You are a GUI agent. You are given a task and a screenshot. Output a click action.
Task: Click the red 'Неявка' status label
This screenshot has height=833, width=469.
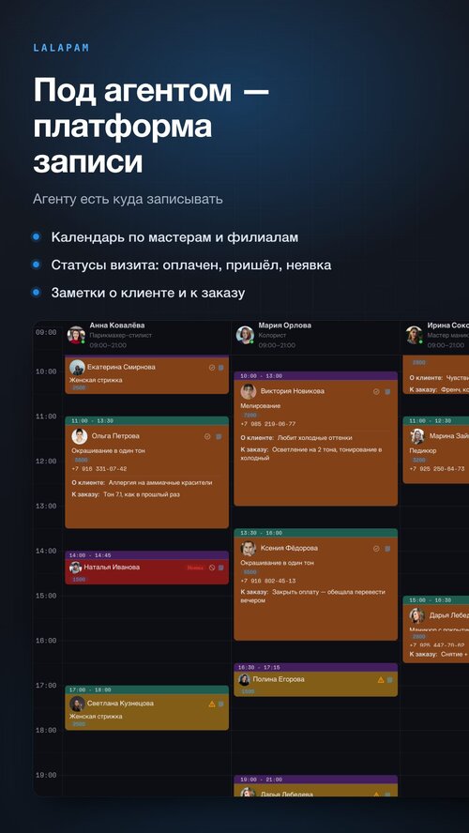[x=195, y=568]
